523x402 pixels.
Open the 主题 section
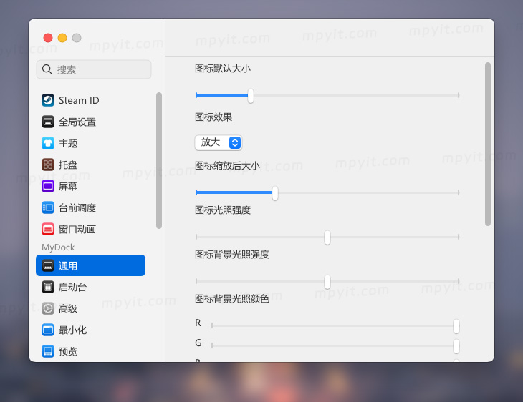[68, 143]
